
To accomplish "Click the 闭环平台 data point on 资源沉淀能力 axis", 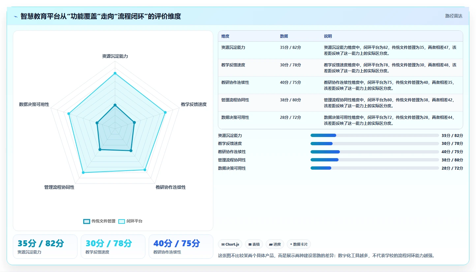I will point(115,73).
